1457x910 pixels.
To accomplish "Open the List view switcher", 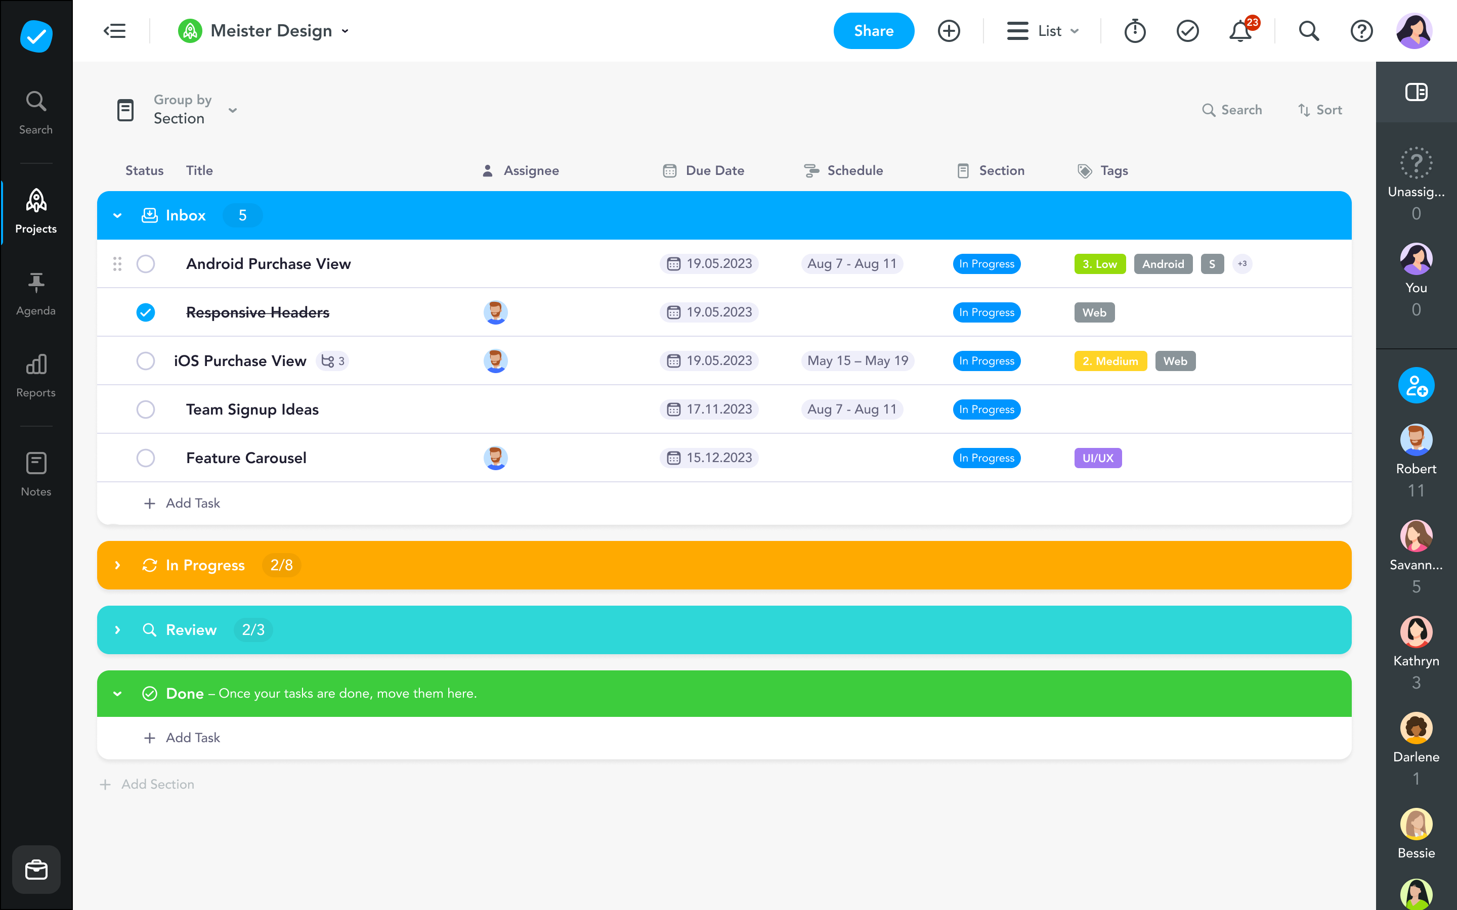I will coord(1043,31).
